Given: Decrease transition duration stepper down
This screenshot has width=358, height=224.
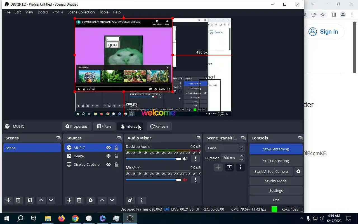Looking at the screenshot, I should coord(242,160).
